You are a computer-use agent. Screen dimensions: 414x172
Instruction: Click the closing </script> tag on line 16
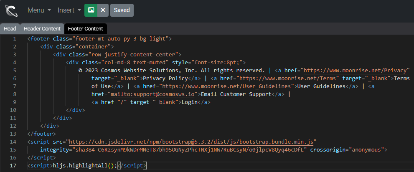[x=41, y=157]
